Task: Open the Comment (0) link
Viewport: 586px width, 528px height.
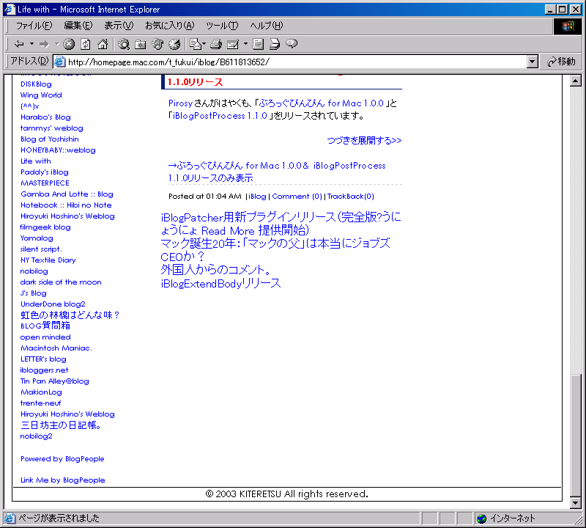Action: [x=297, y=197]
